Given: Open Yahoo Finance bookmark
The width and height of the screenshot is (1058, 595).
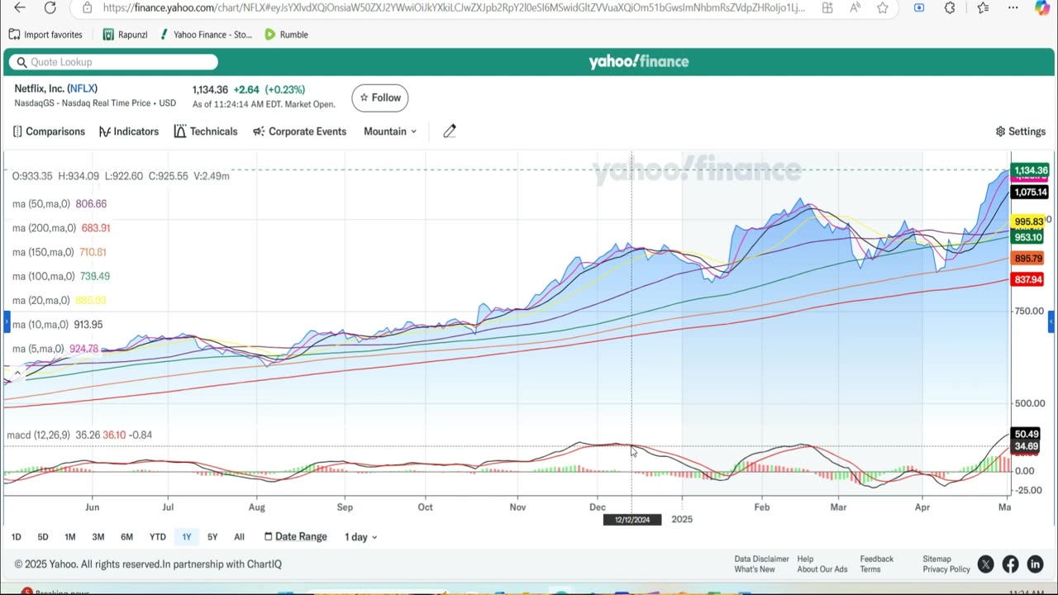Looking at the screenshot, I should [x=206, y=35].
